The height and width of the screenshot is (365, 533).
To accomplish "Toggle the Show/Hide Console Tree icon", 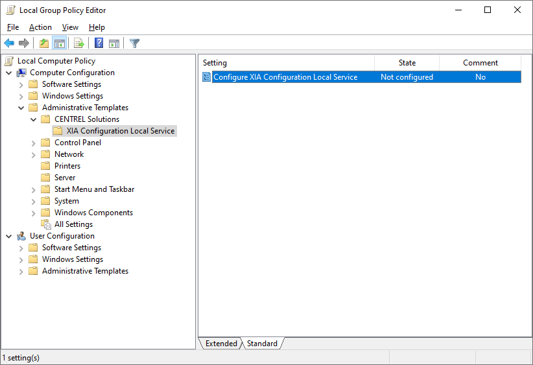I will (x=60, y=43).
